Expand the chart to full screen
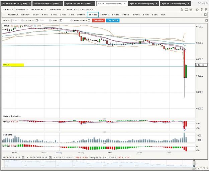Screen dimensions: 209x171 pyautogui.click(x=199, y=3)
